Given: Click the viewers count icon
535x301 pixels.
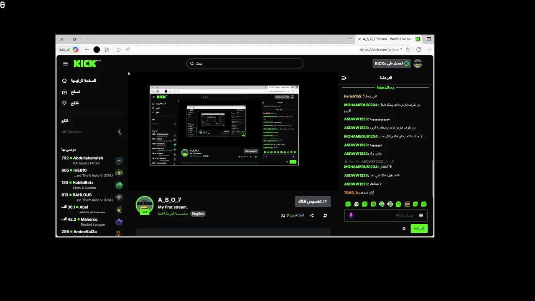Looking at the screenshot, I should 283,216.
